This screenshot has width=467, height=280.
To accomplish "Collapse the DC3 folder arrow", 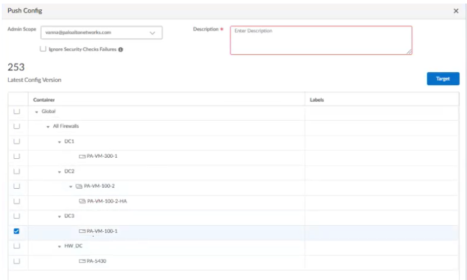I will tap(59, 216).
